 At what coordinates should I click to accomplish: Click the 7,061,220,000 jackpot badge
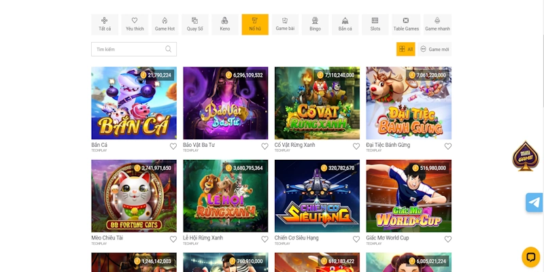point(428,75)
